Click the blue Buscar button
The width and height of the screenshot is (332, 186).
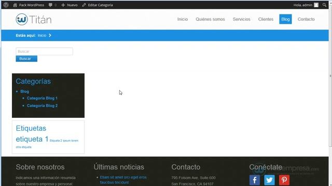[26, 58]
